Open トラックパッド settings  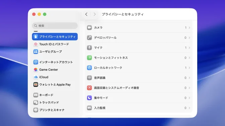coord(55,102)
